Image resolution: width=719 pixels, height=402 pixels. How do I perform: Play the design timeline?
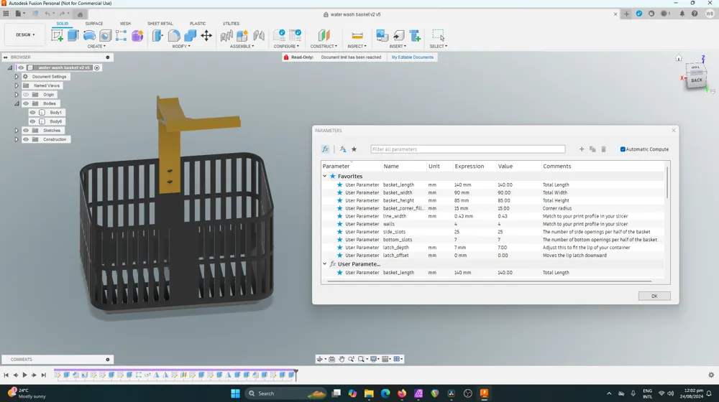click(24, 375)
